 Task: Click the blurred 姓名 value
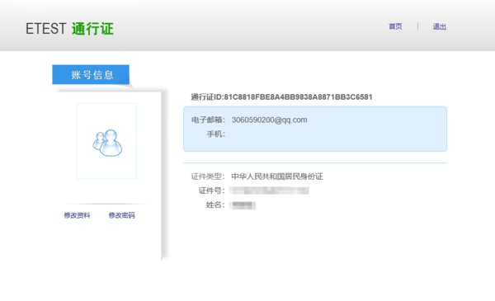(x=243, y=205)
